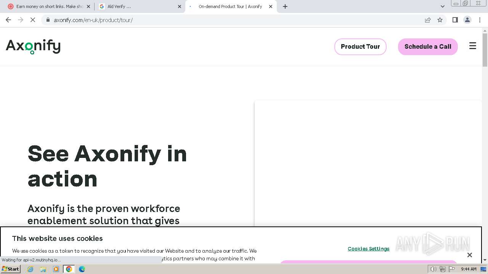
Task: Close the 'Ald Verify' tab
Action: (180, 6)
